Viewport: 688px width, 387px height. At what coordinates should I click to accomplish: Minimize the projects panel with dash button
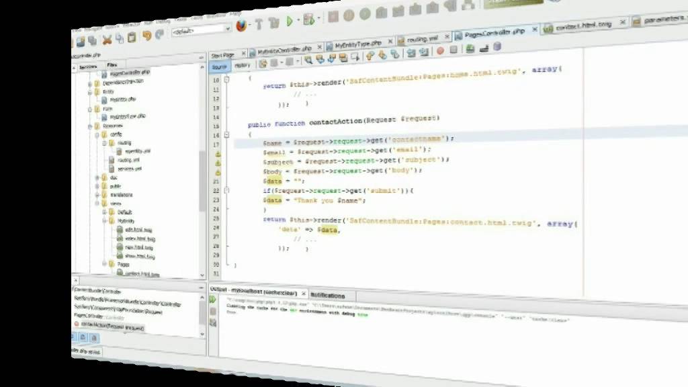pos(202,57)
